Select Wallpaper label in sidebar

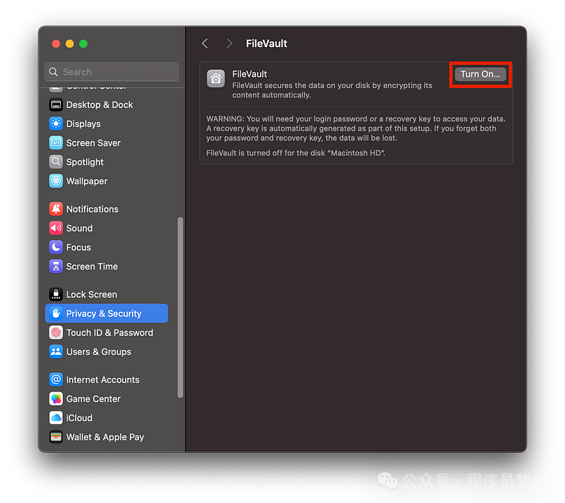(87, 181)
